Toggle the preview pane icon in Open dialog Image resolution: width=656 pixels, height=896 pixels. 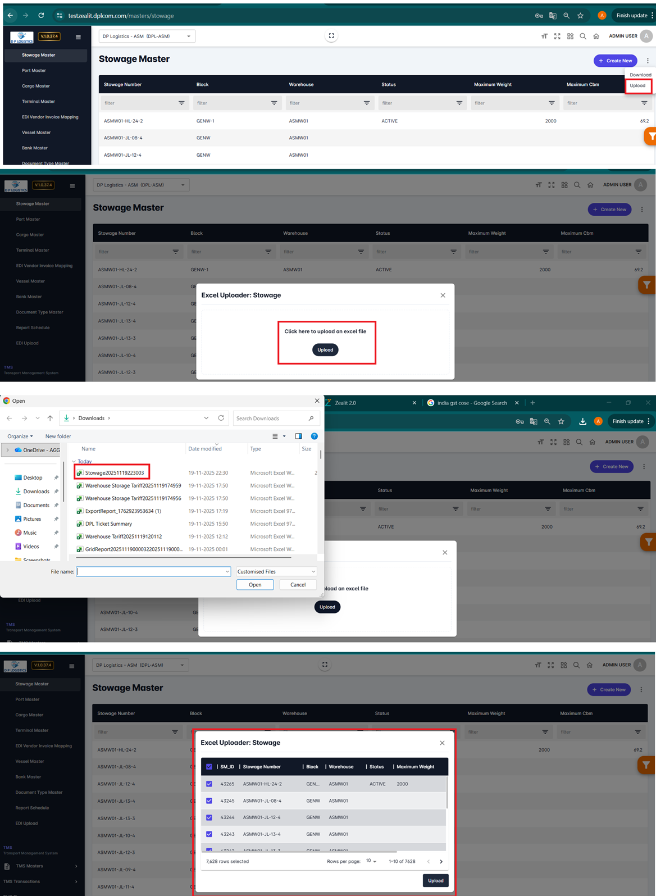coord(298,436)
